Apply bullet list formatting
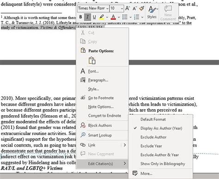Viewport: 219px width, 179px height. [125, 17]
